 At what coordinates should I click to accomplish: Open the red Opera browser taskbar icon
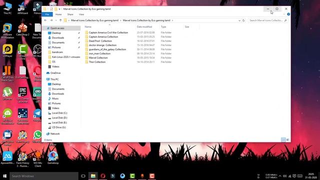103,176
